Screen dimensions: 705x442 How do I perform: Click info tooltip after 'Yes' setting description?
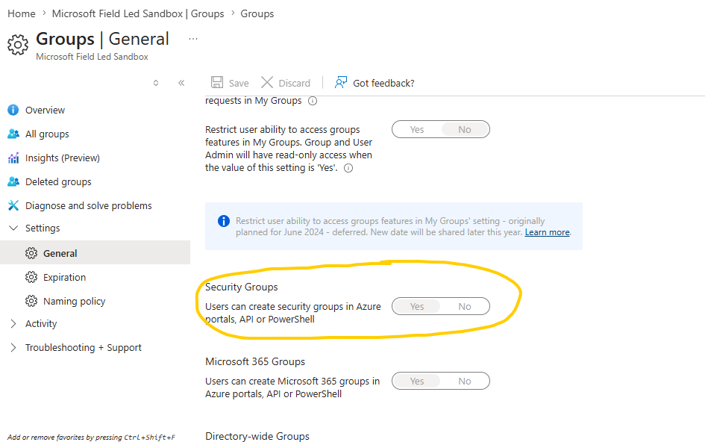[x=348, y=168]
